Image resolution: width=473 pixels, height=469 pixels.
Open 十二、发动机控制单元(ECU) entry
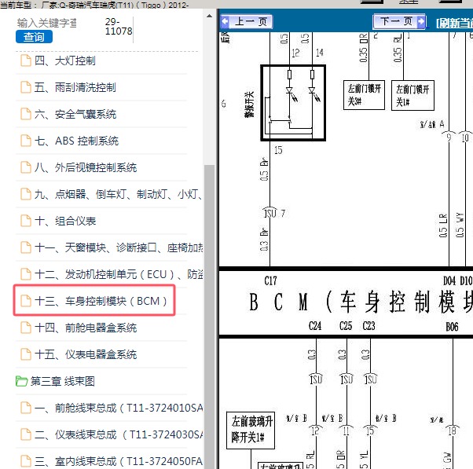tap(119, 274)
